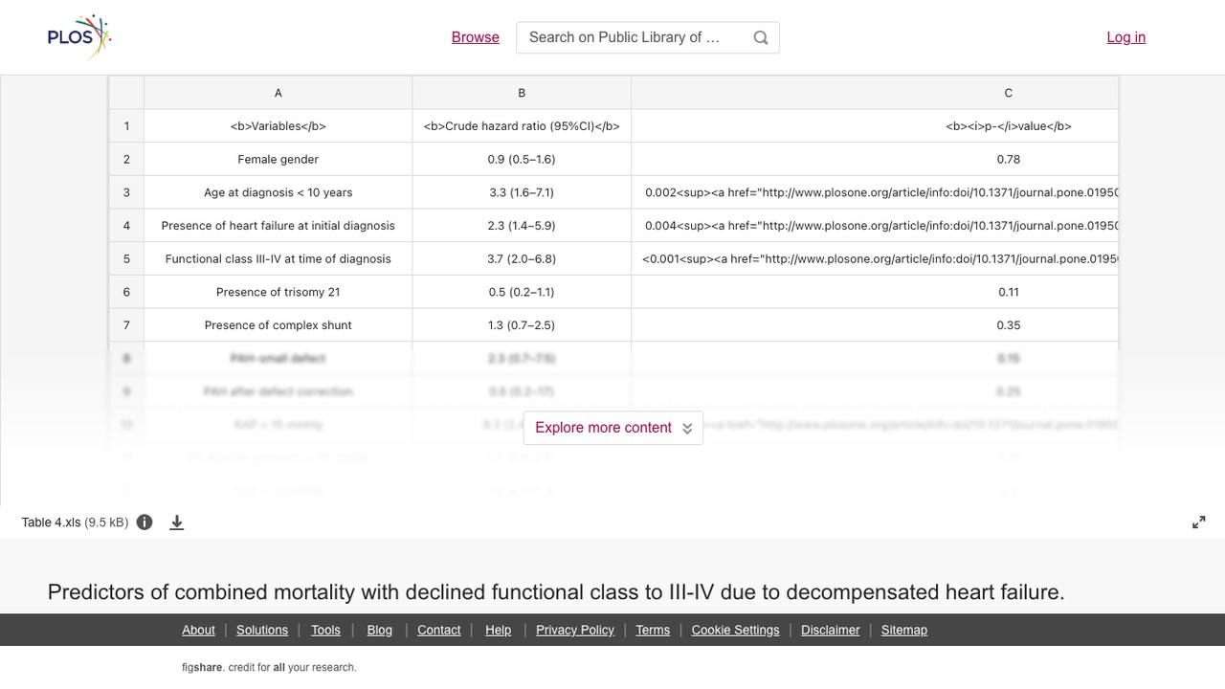Click 'Age at diagnosis < 10 years' cell

click(278, 192)
